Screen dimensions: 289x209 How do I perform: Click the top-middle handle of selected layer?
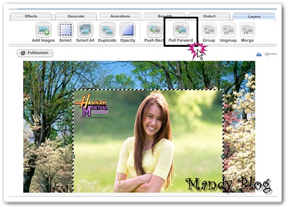148,89
